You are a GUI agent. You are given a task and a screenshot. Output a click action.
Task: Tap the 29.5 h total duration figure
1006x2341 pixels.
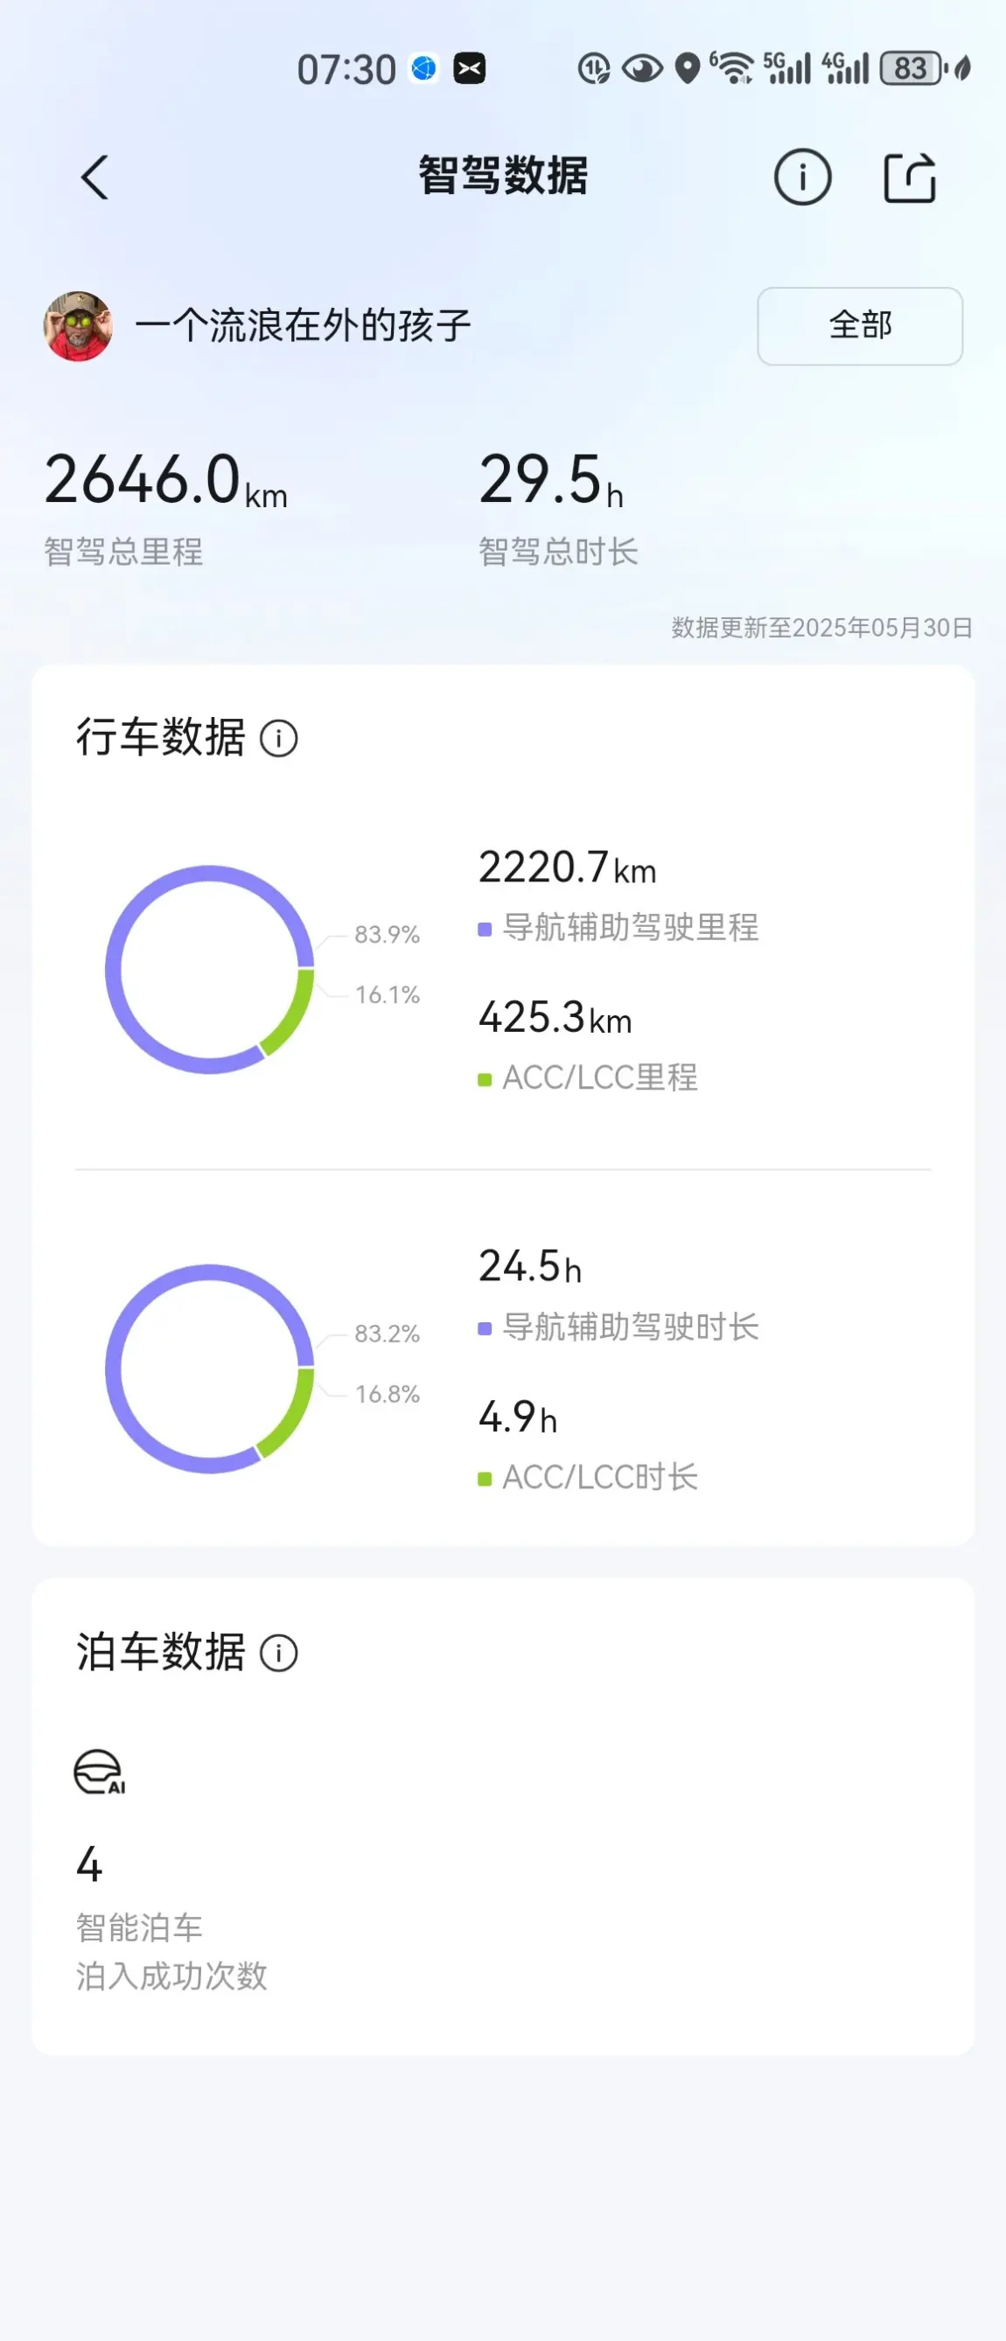[552, 481]
